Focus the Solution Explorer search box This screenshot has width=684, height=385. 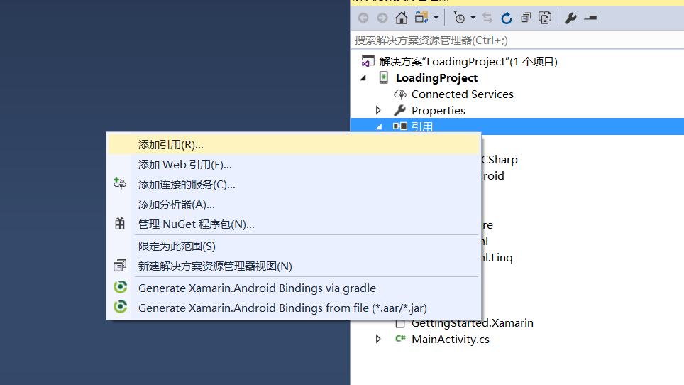click(517, 40)
